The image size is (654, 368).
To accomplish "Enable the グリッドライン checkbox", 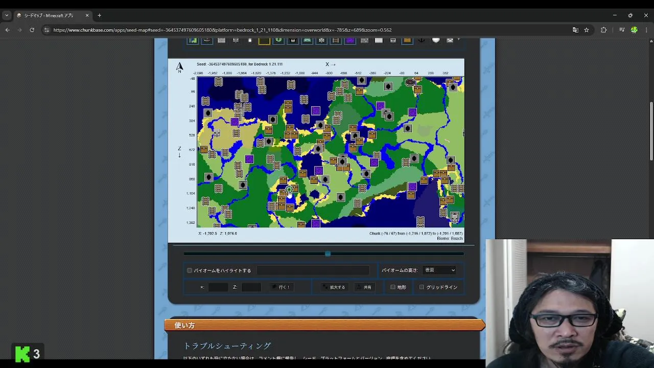I will [422, 287].
